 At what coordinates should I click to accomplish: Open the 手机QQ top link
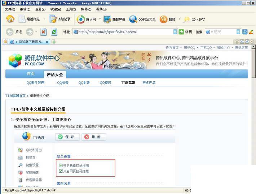click(x=206, y=48)
